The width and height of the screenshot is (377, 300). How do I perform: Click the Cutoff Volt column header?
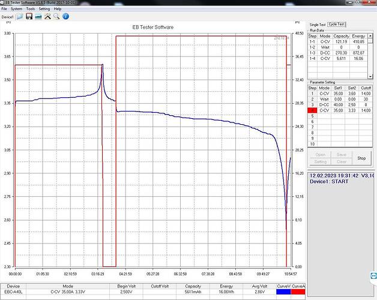(160, 286)
